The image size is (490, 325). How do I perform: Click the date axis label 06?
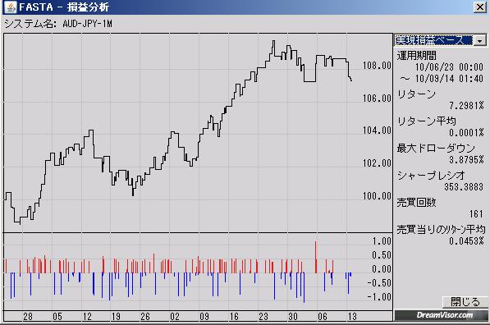point(323,317)
